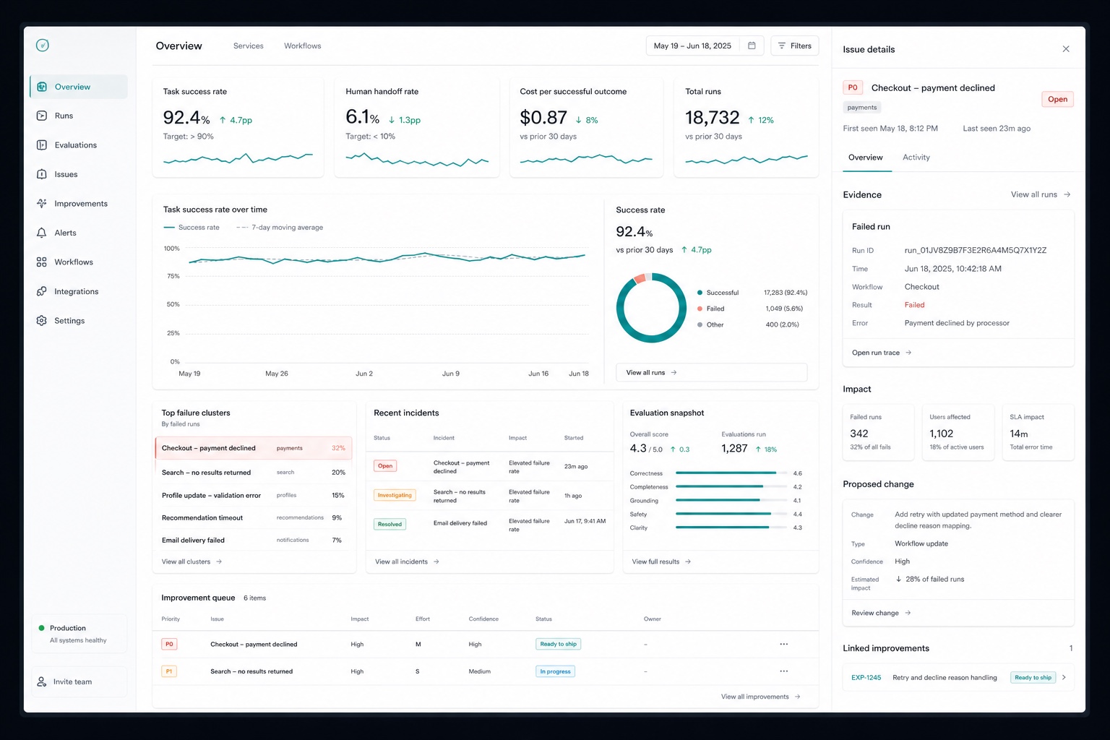Select 'Recommendation timeout' cluster row

click(x=254, y=518)
